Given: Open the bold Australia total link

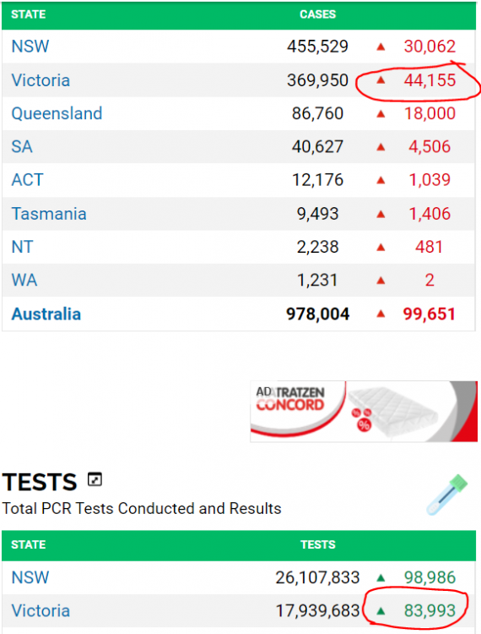Looking at the screenshot, I should click(46, 314).
